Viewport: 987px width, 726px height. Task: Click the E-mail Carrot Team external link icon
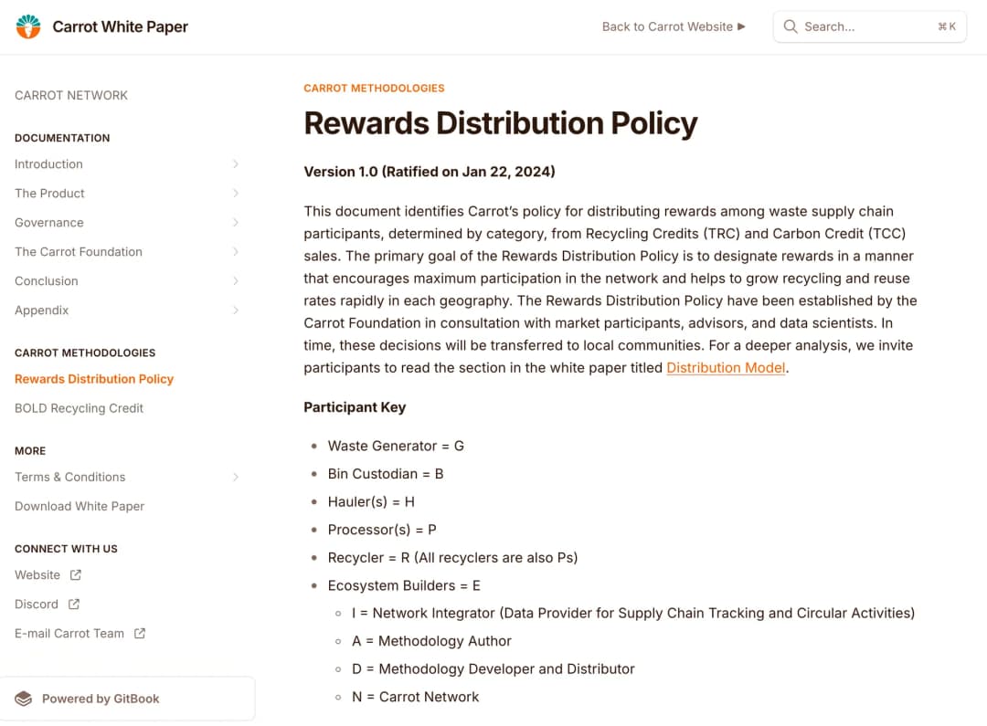(140, 633)
